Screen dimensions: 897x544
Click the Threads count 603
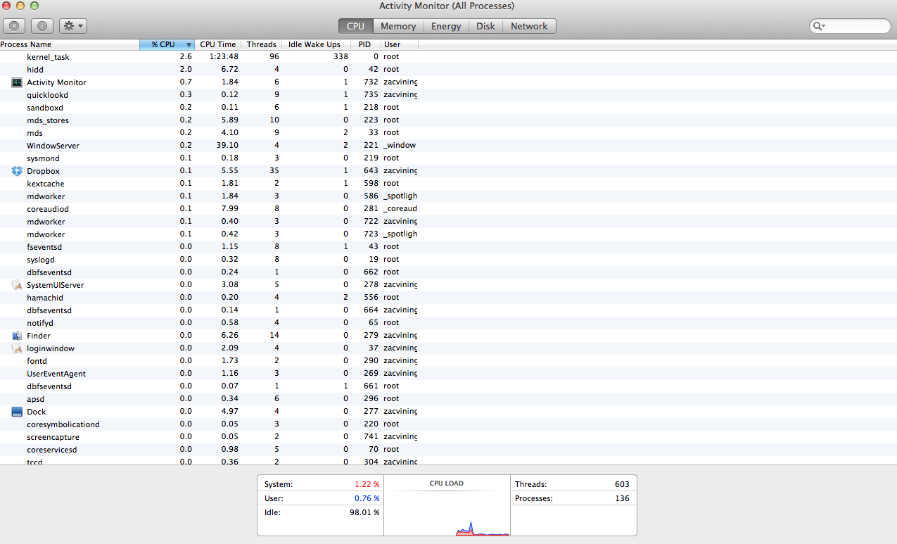coord(622,485)
